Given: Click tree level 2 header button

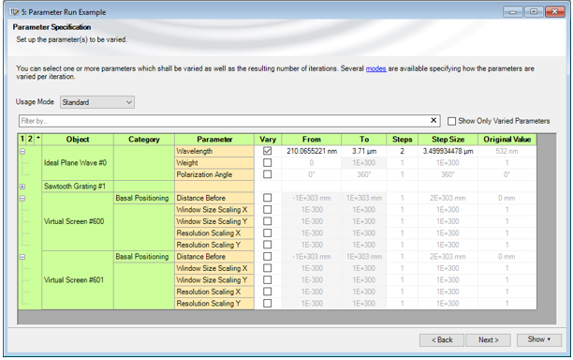Looking at the screenshot, I should coord(30,139).
